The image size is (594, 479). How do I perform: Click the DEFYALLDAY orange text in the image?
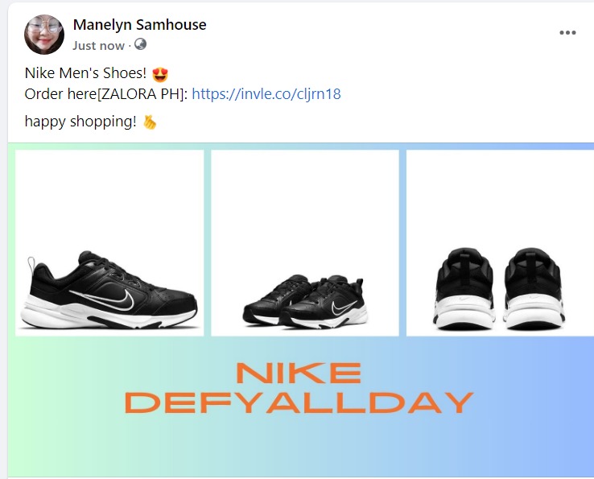(x=299, y=403)
